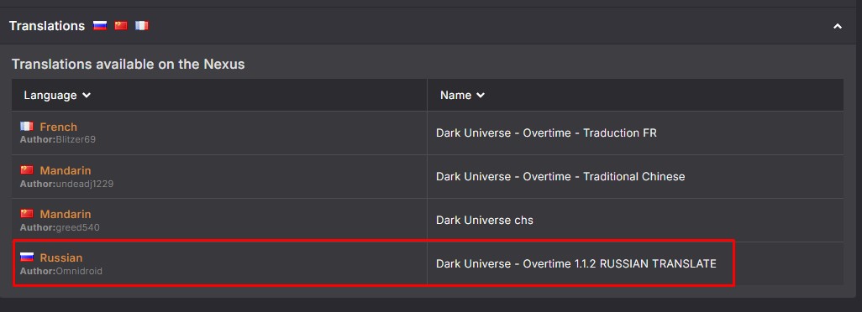Open the Mandarin link by greed540
Viewport: 862px width, 312px height.
click(66, 214)
